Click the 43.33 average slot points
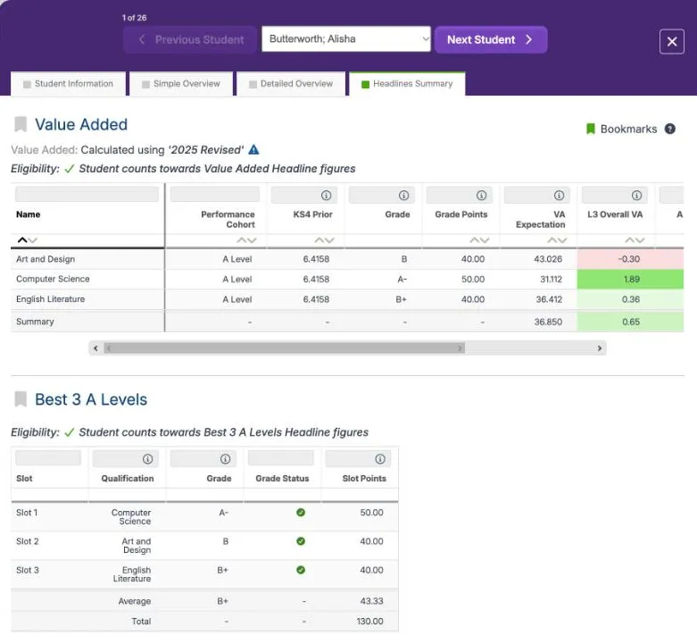Screen dimensions: 697x636 [x=371, y=601]
